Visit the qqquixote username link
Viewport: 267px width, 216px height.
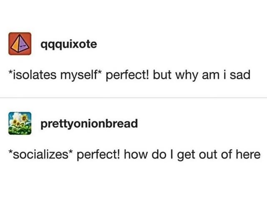pyautogui.click(x=69, y=45)
